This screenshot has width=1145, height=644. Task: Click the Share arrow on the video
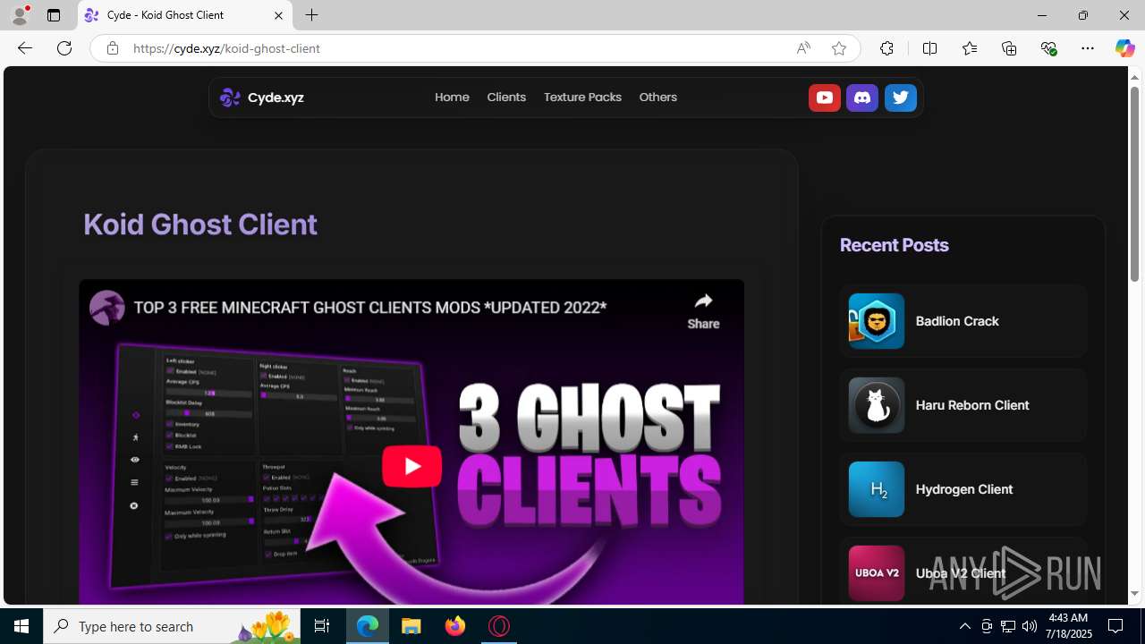(x=703, y=309)
